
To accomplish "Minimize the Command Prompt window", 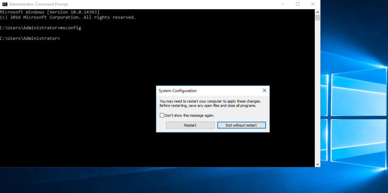I will point(283,4).
